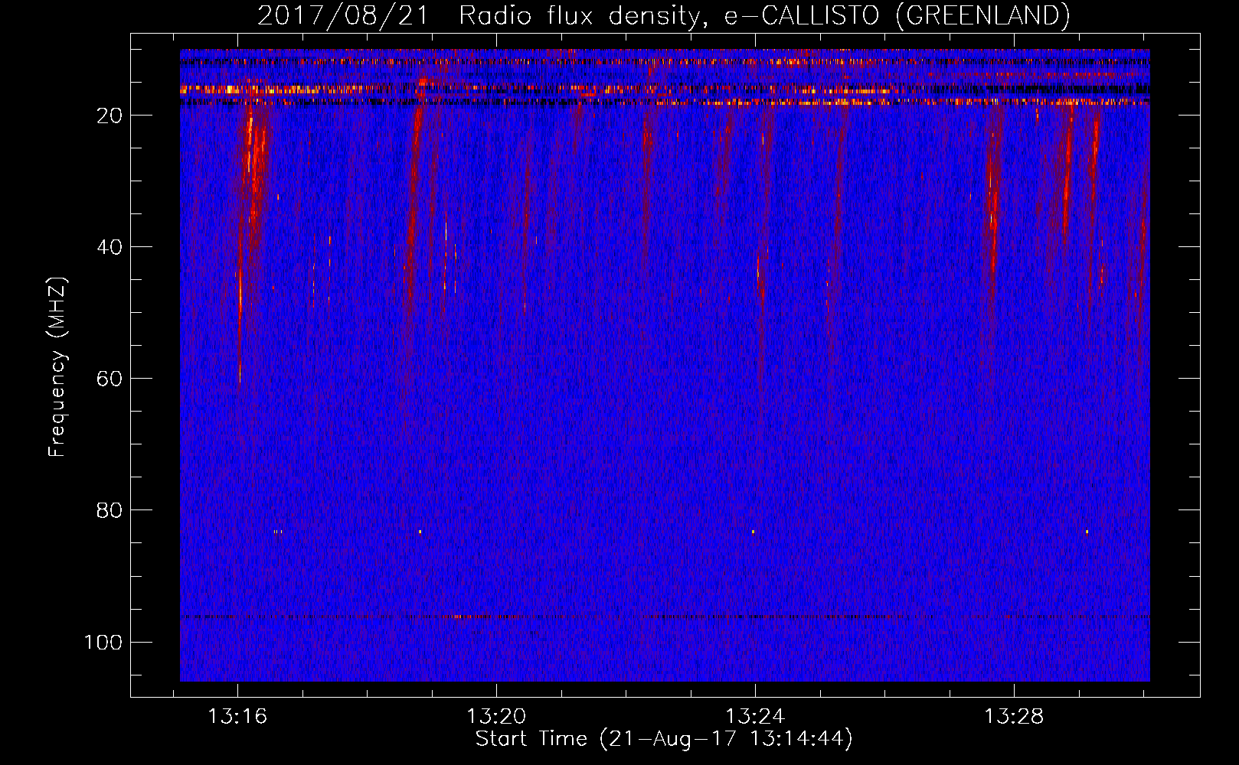Click the "60" frequency tick label

click(x=110, y=379)
